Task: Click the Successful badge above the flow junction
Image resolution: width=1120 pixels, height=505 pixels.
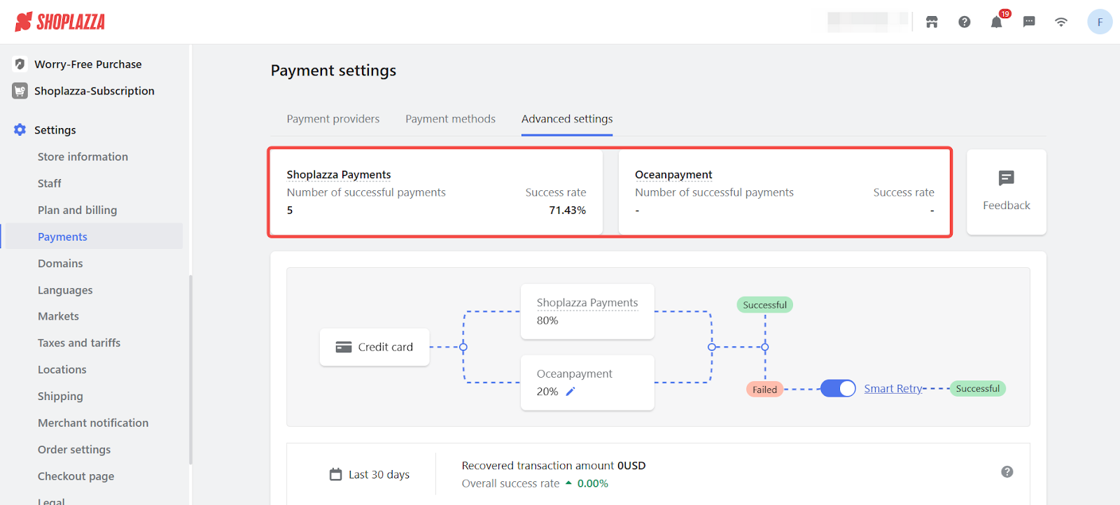Action: tap(765, 305)
